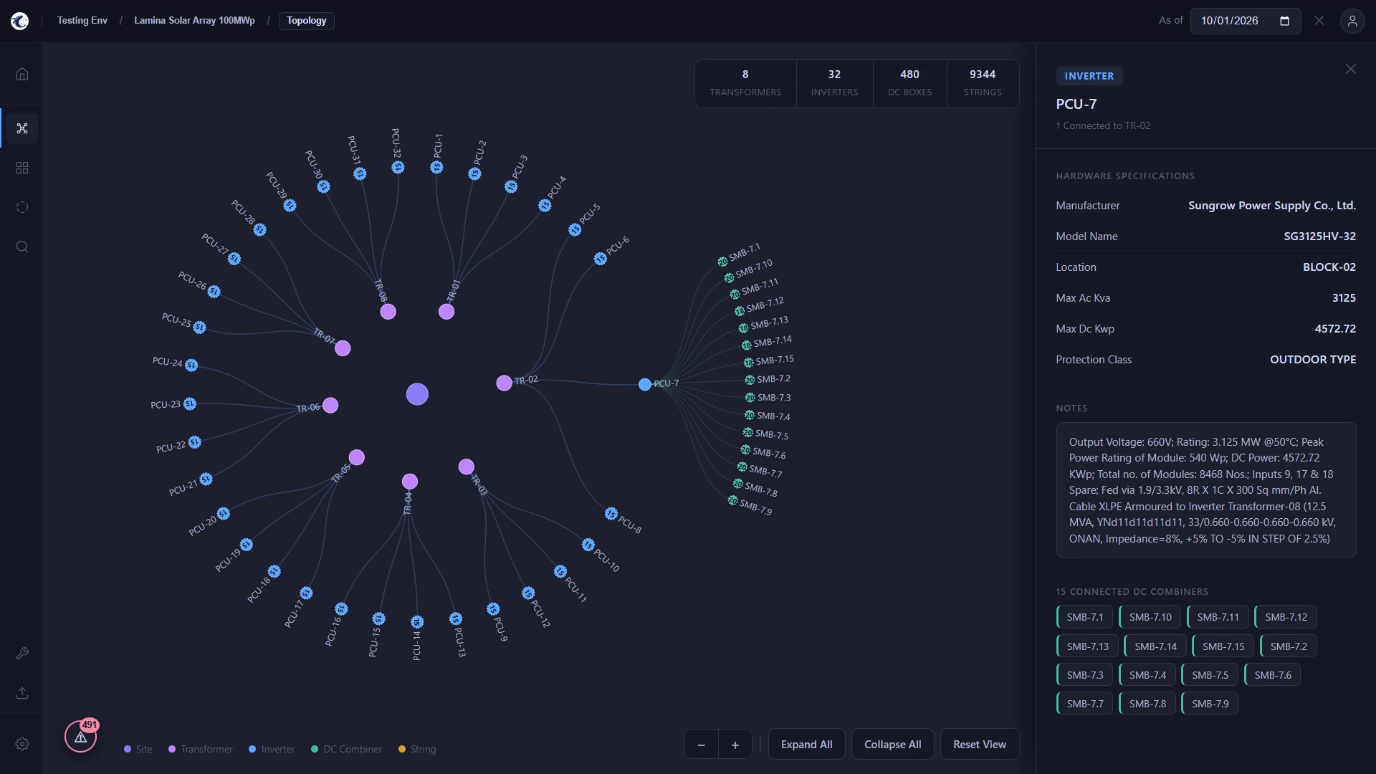Open the alerts warning badge showing 491

tap(81, 736)
